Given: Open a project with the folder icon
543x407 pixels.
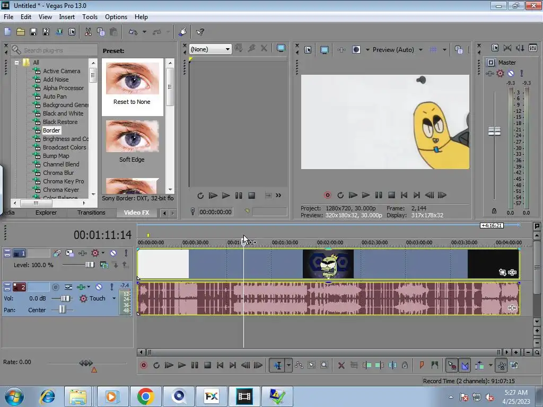Looking at the screenshot, I should click(21, 32).
